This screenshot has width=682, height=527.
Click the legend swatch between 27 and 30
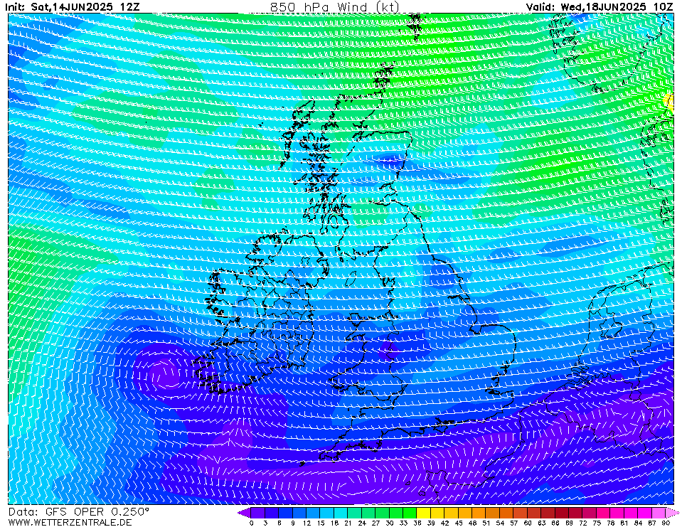383,513
